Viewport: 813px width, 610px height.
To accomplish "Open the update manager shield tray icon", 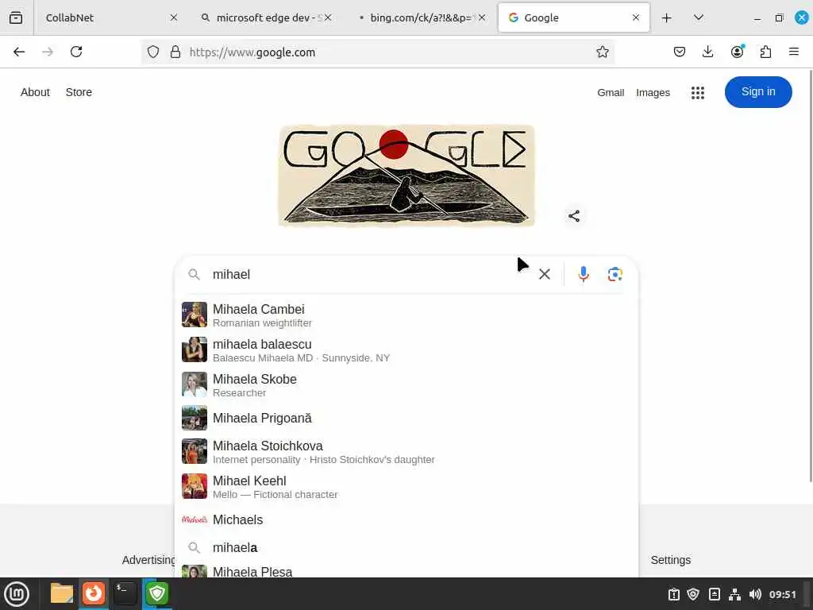I will click(693, 594).
